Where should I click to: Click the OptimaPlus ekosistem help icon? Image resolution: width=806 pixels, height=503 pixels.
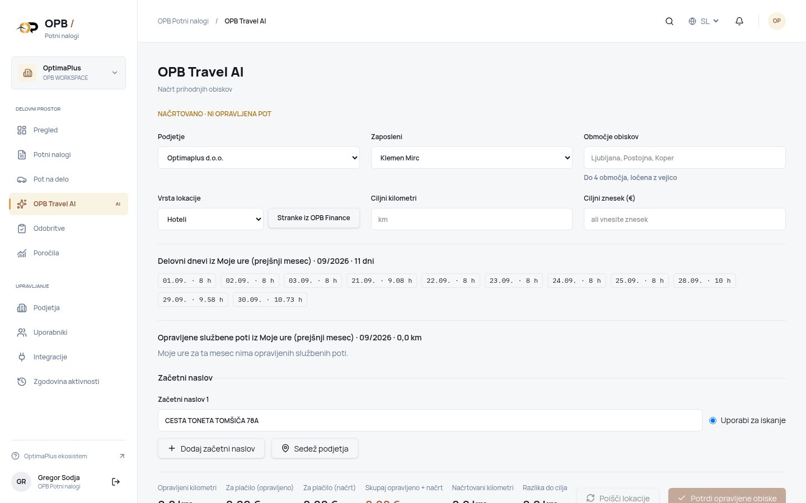pyautogui.click(x=15, y=456)
